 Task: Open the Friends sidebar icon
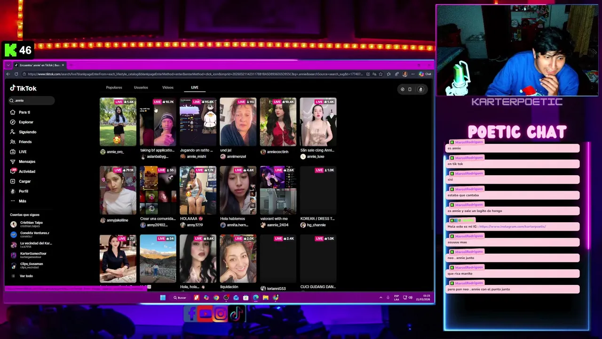click(13, 142)
